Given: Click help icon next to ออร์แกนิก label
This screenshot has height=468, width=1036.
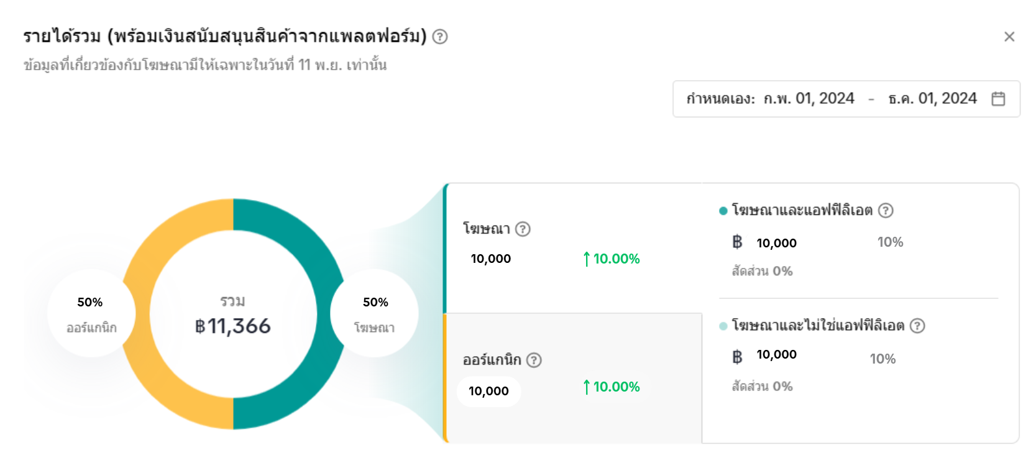Looking at the screenshot, I should click(x=534, y=360).
